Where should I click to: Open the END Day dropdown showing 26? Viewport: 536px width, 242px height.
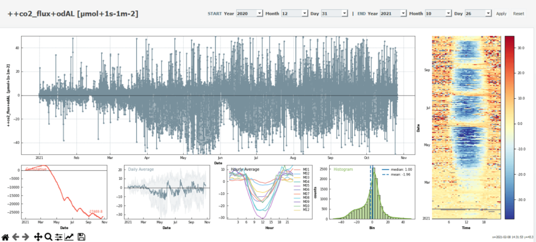[478, 13]
